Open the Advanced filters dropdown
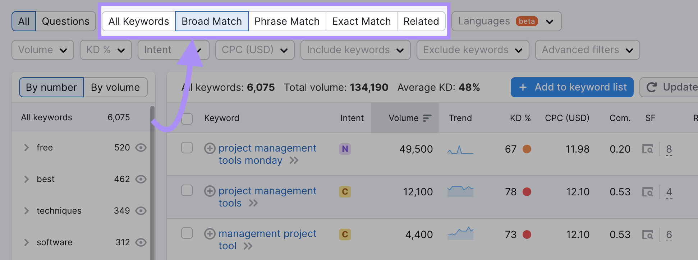 [x=587, y=50]
